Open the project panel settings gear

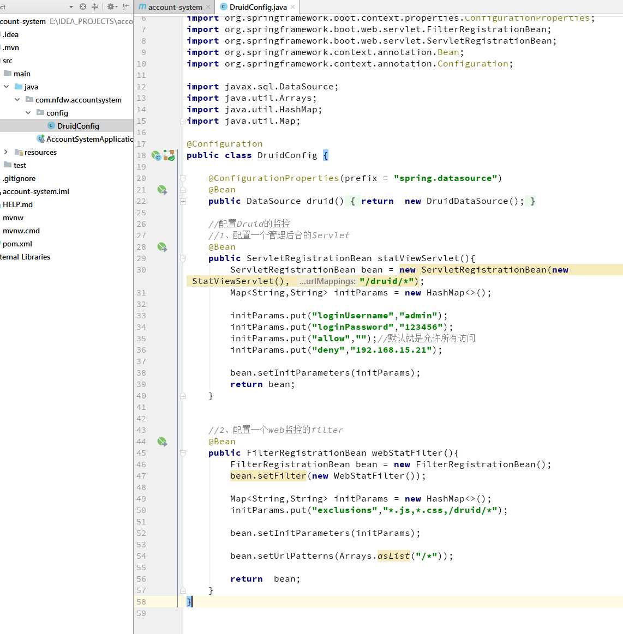pyautogui.click(x=111, y=7)
